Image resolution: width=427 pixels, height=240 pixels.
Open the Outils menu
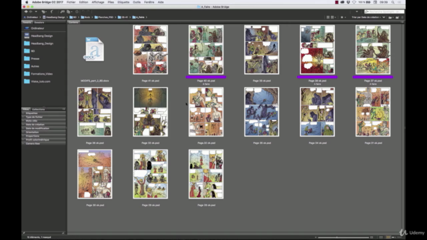(x=137, y=2)
